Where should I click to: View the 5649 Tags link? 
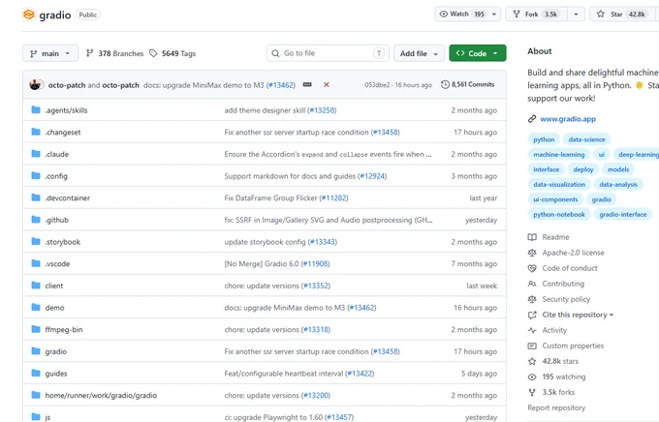point(173,53)
